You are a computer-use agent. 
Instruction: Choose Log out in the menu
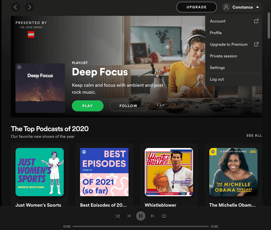point(234,79)
